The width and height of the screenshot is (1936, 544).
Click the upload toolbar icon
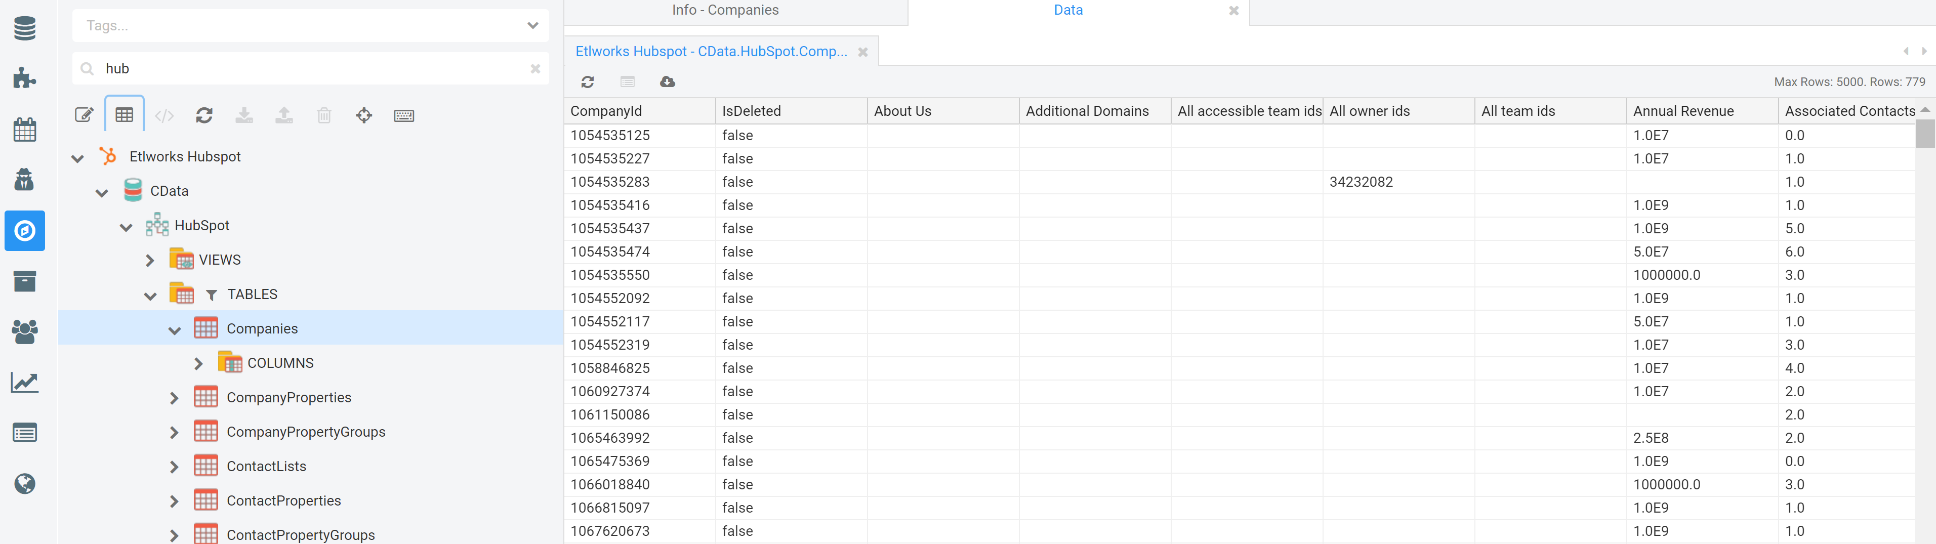click(x=284, y=115)
